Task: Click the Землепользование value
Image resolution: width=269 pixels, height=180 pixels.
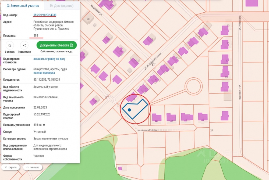Action: [x=45, y=97]
